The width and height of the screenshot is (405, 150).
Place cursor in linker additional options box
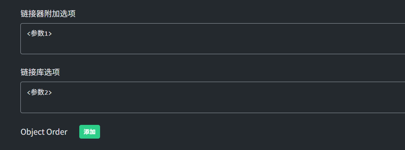coord(213,39)
